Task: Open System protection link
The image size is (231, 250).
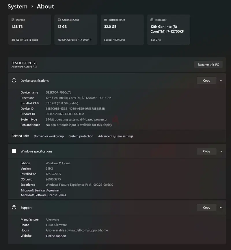Action: 81,136
